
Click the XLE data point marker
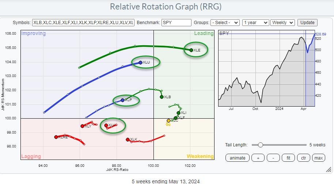[191, 50]
